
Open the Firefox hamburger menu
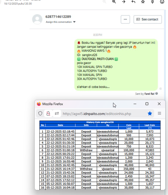pyautogui.click(x=159, y=113)
